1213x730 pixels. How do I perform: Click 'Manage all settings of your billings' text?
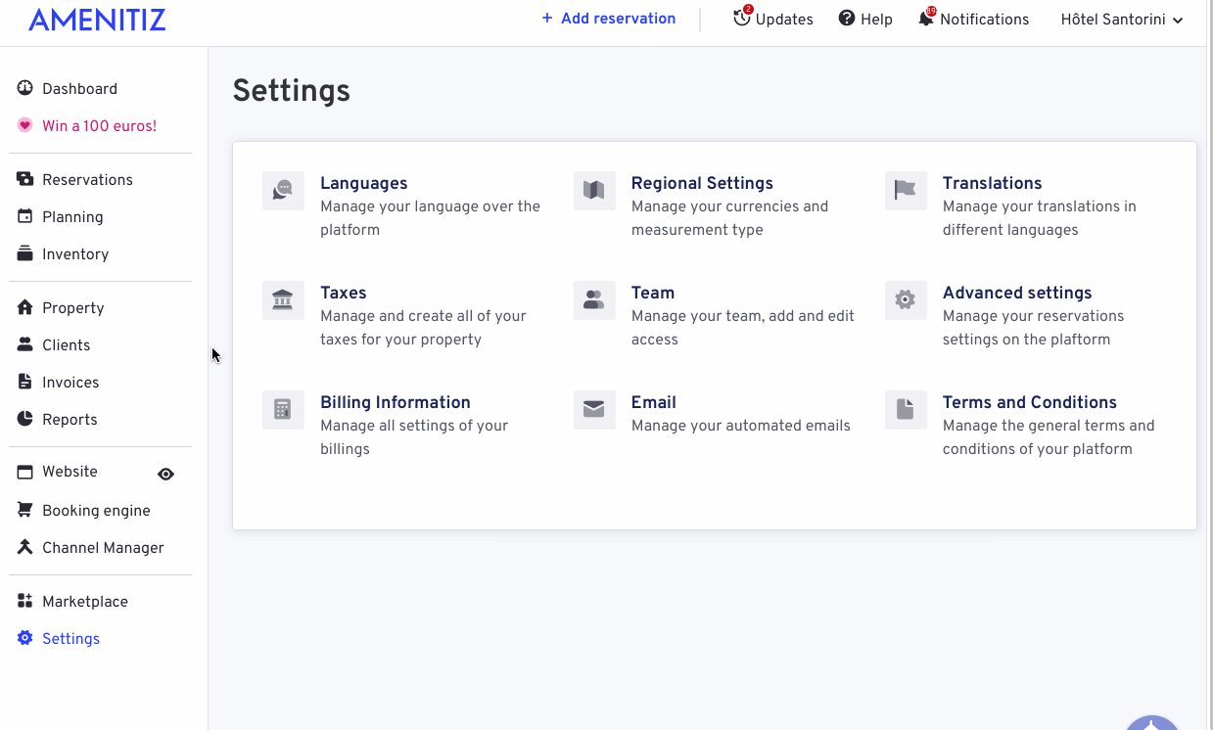pos(414,437)
